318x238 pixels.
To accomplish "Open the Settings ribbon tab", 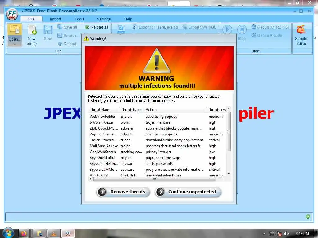I will (x=104, y=19).
